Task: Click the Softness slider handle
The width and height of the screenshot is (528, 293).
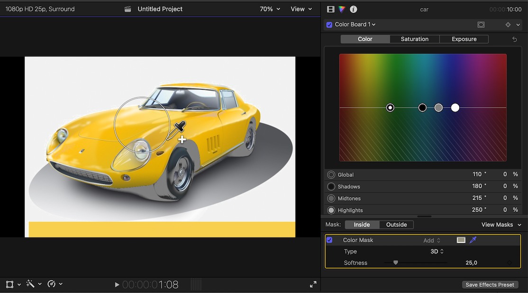Action: (395, 263)
